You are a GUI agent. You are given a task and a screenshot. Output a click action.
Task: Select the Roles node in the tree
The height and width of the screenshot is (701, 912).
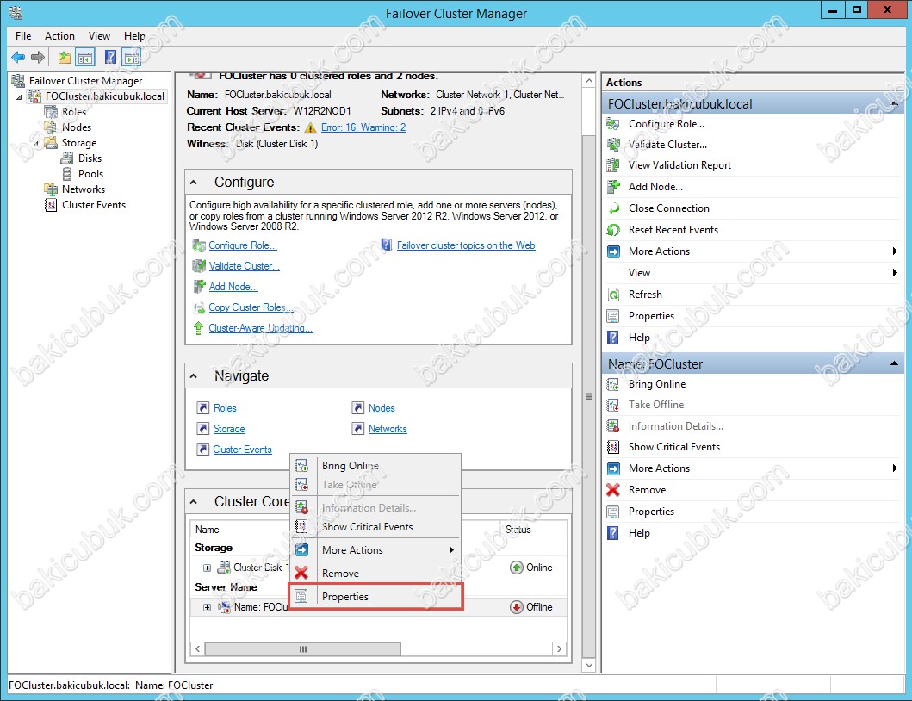pyautogui.click(x=74, y=112)
